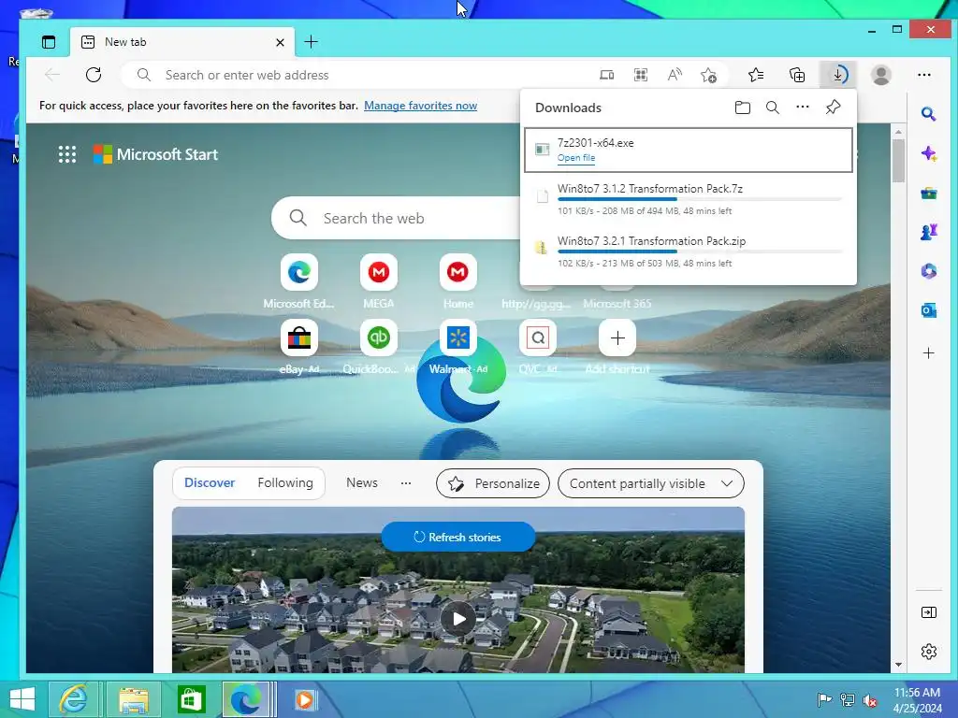Switch to the Discover tab
The width and height of the screenshot is (958, 718).
pyautogui.click(x=210, y=483)
